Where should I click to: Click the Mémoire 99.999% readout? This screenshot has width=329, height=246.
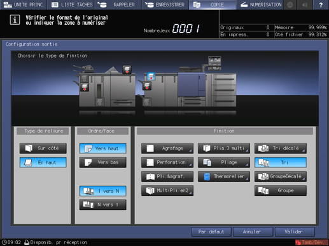[301, 27]
